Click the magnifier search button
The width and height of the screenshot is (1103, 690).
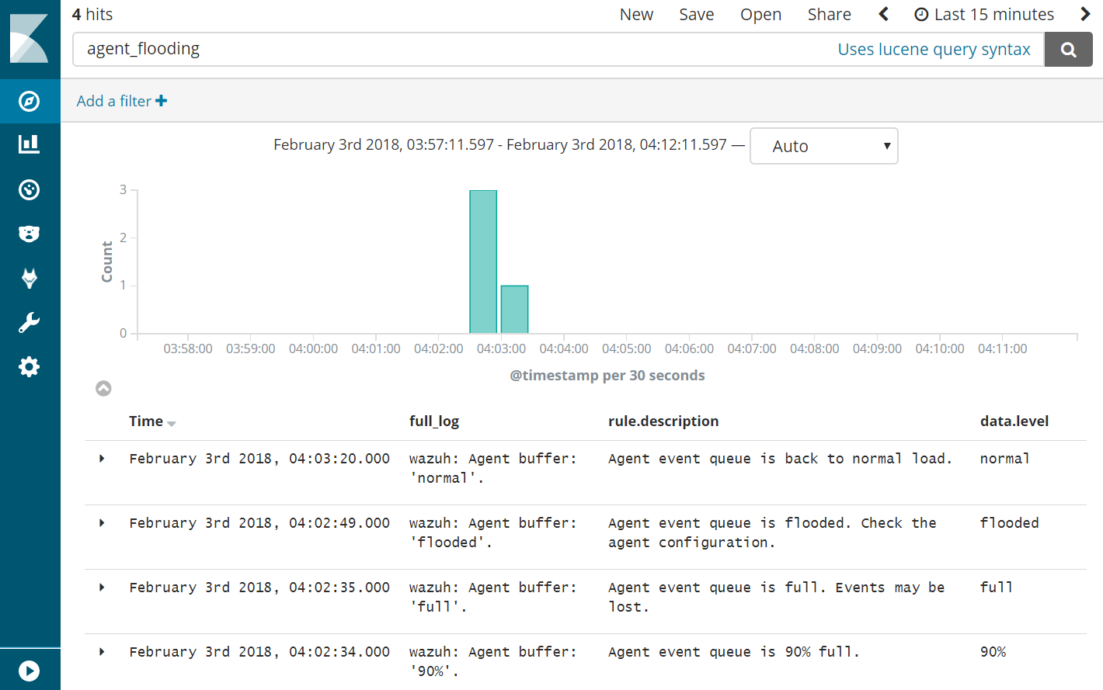tap(1068, 50)
